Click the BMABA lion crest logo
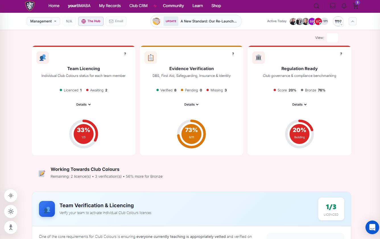Image resolution: width=380 pixels, height=239 pixels. (x=30, y=6)
